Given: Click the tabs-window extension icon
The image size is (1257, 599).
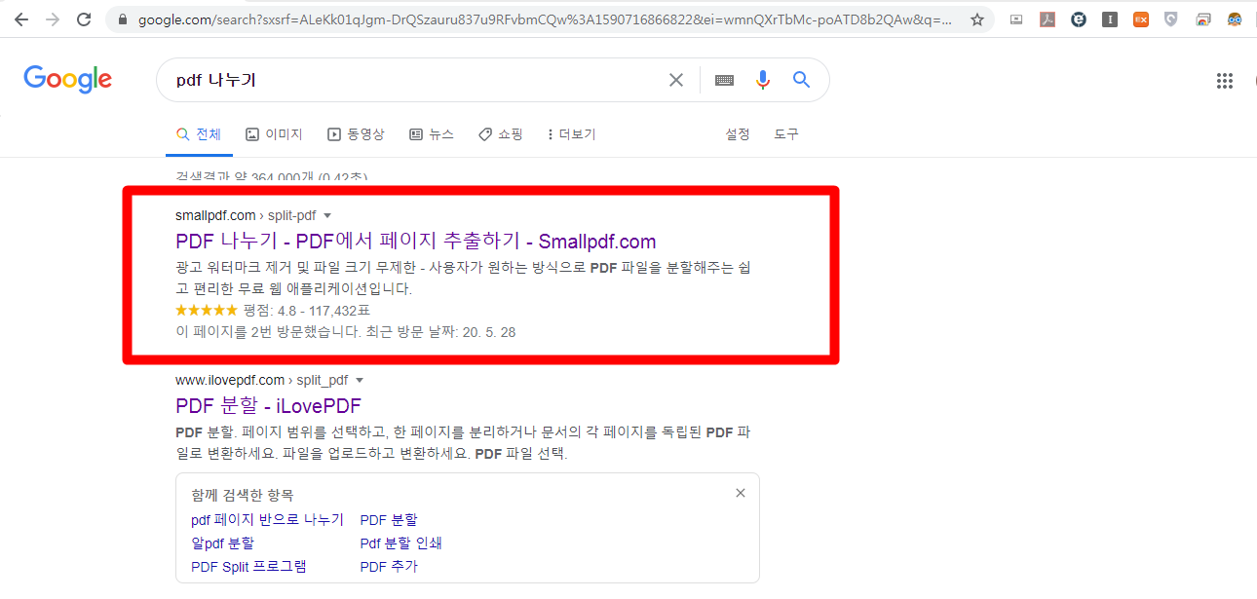Looking at the screenshot, I should (x=1203, y=19).
